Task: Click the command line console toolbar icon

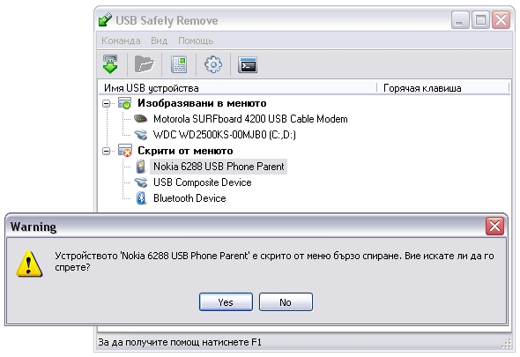Action: click(x=248, y=64)
